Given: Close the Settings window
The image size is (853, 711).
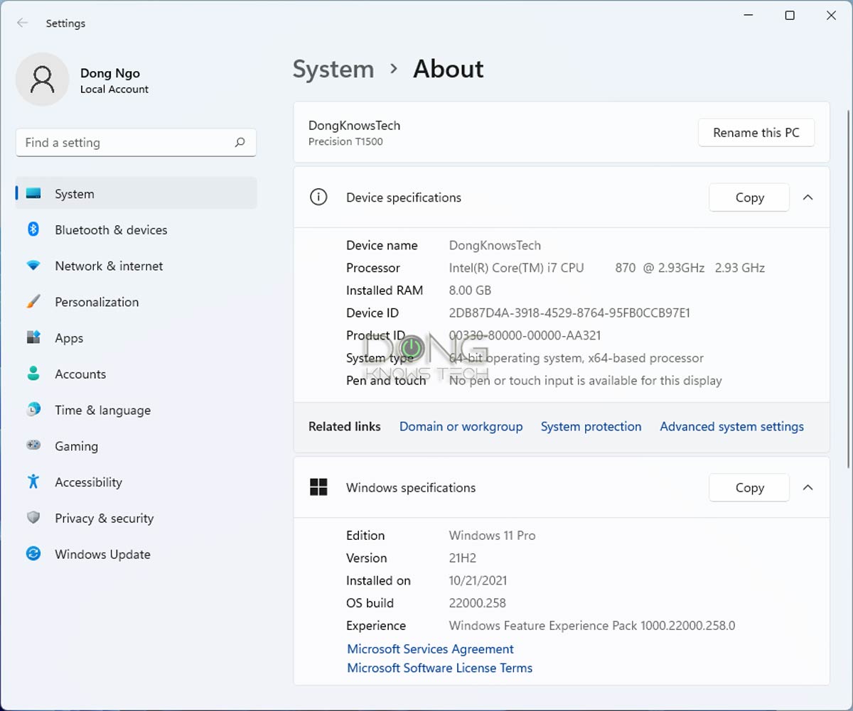Looking at the screenshot, I should tap(831, 16).
